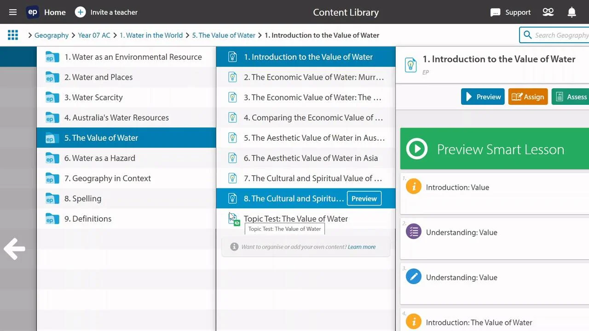This screenshot has height=331, width=589.
Task: Open 9. Definitions folder
Action: coord(126,219)
